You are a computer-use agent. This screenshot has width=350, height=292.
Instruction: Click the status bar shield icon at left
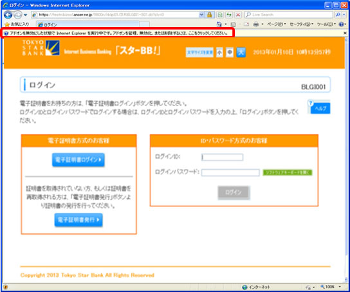tap(6, 287)
